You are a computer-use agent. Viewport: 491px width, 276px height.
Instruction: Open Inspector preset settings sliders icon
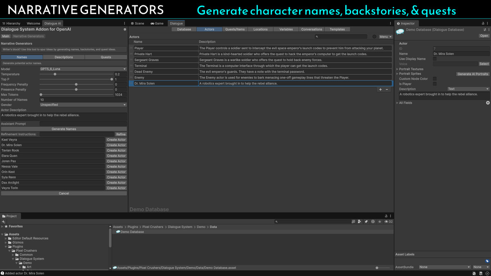[485, 30]
